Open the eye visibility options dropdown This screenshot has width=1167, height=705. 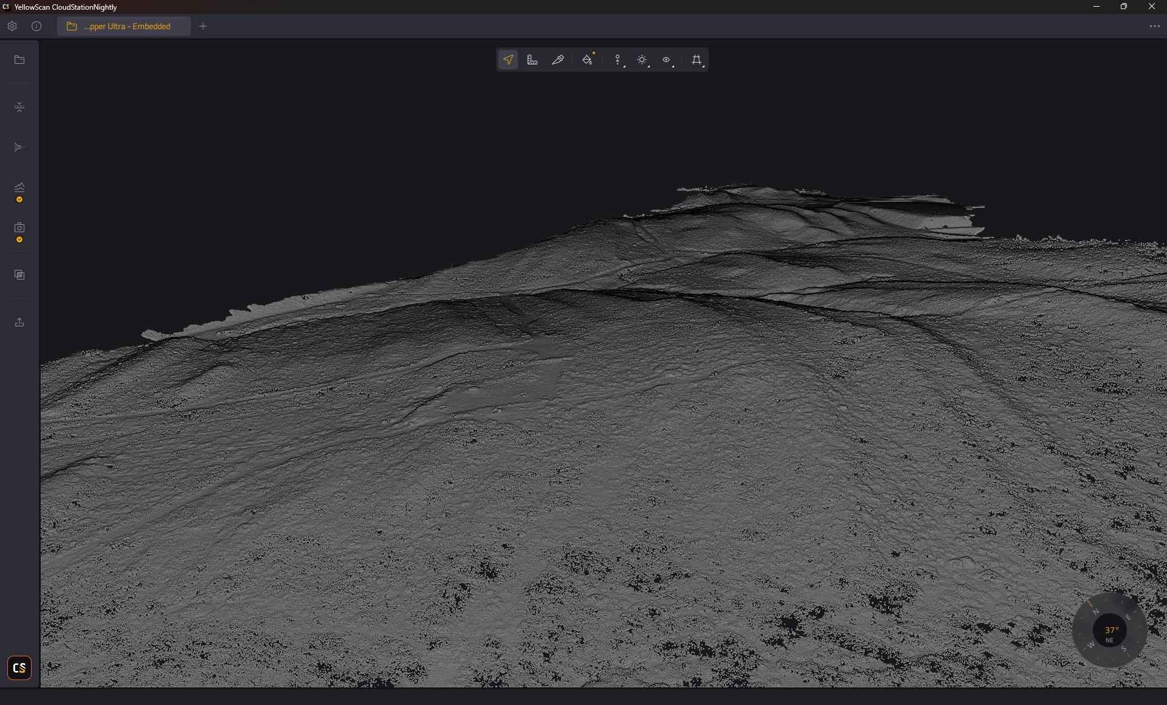(x=667, y=60)
